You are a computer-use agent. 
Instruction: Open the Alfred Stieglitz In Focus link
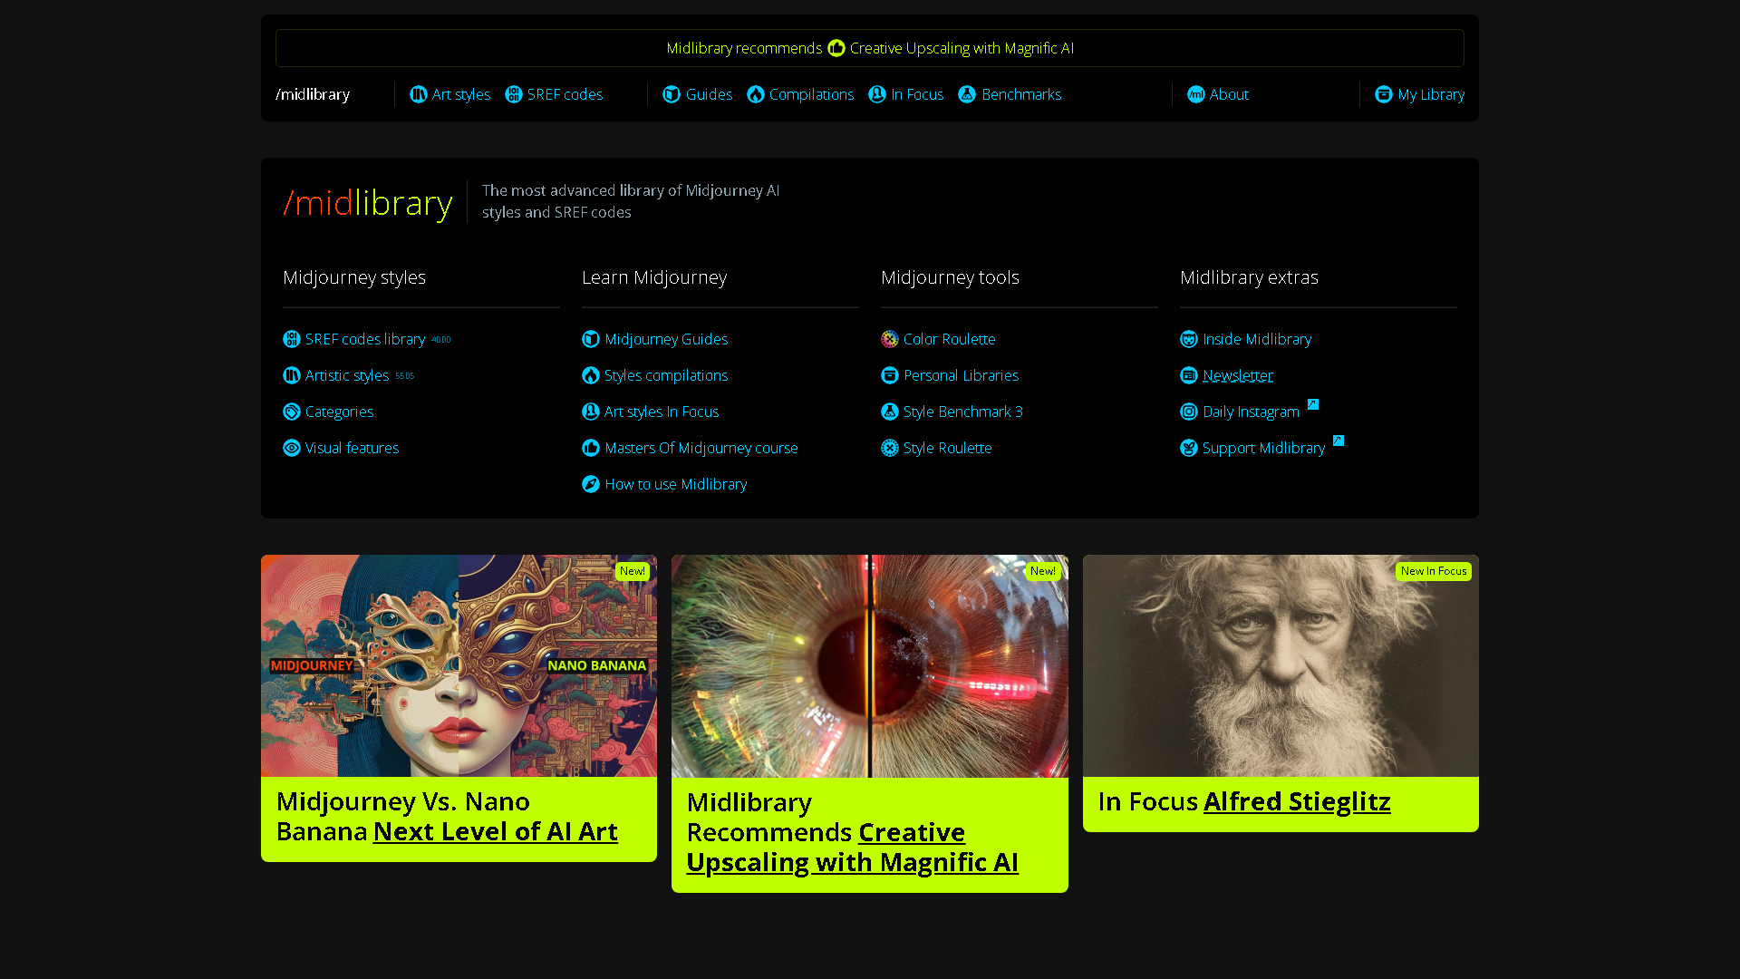pyautogui.click(x=1297, y=801)
